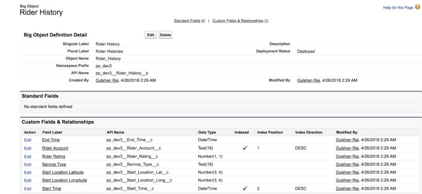This screenshot has width=422, height=194.
Task: Jump to Standard Fields section link
Action: (187, 21)
